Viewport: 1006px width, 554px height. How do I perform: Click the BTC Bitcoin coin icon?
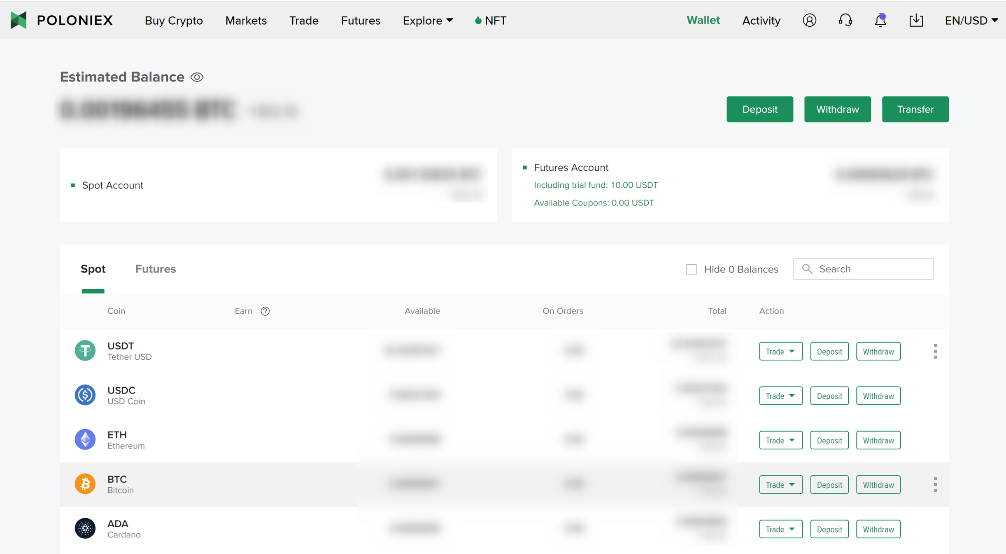click(85, 484)
